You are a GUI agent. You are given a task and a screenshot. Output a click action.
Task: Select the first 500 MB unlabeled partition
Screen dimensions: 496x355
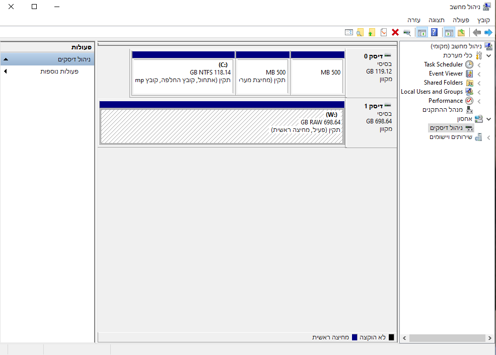[317, 74]
